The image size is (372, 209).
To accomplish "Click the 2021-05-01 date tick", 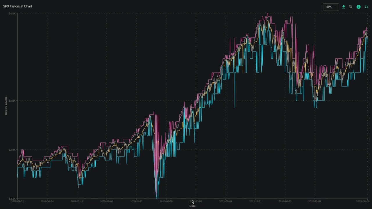I will (226, 201).
